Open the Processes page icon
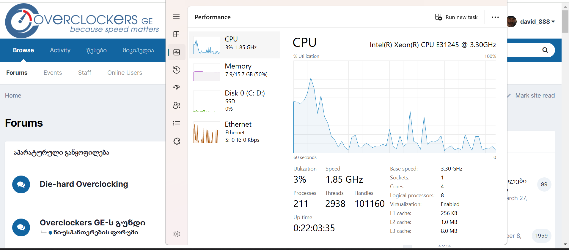The height and width of the screenshot is (250, 569). 176,34
